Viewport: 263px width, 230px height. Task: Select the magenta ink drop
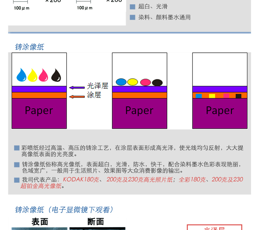click(43, 75)
